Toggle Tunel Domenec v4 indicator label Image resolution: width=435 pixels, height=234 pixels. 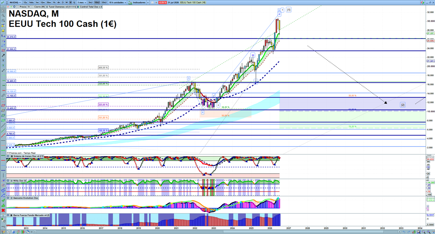[x=61, y=7]
